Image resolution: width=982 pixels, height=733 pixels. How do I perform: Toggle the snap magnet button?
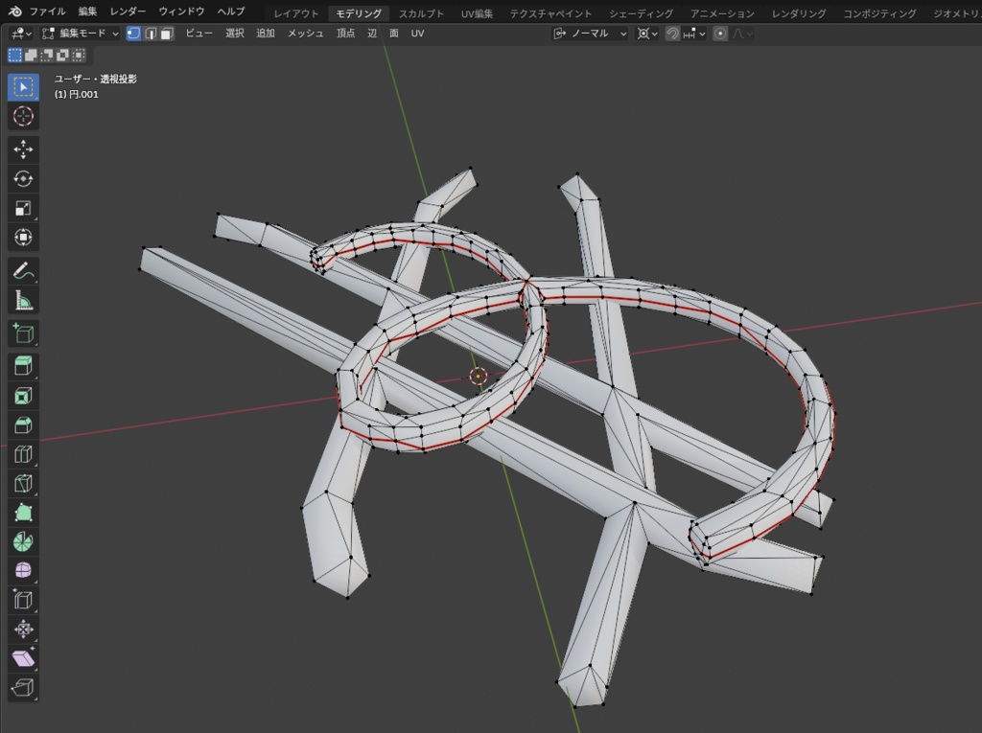click(672, 34)
